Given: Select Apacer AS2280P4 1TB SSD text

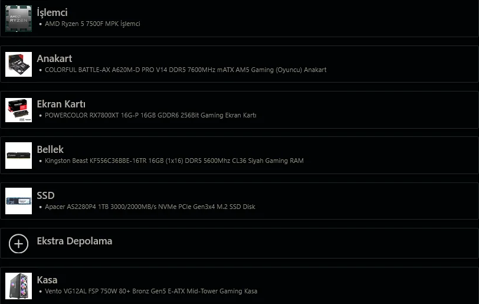Looking at the screenshot, I should pos(150,207).
